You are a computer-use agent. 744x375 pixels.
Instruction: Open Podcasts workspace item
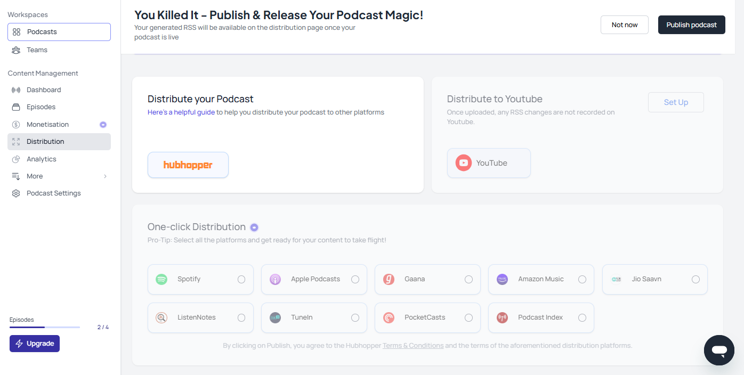59,32
